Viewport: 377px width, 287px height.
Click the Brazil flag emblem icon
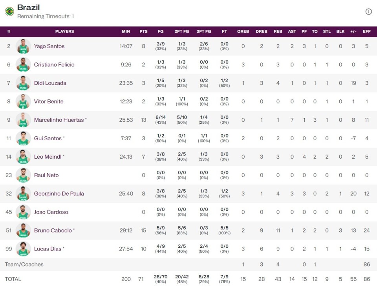coord(9,11)
